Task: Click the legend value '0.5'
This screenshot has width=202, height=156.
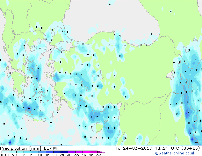Action: pyautogui.click(x=11, y=155)
